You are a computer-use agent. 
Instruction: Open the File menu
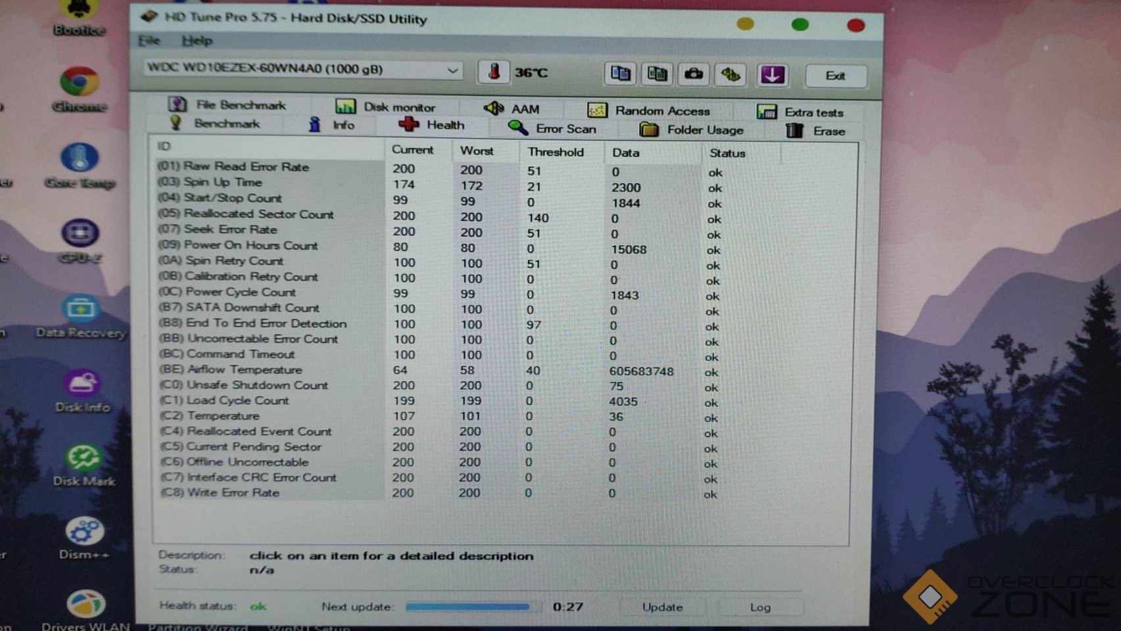(x=149, y=41)
